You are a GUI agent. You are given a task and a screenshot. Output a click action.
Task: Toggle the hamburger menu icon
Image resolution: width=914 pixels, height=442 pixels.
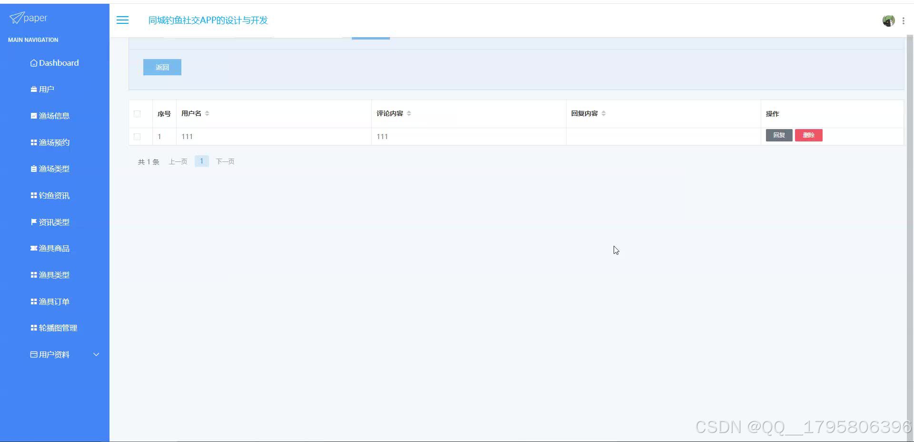122,20
